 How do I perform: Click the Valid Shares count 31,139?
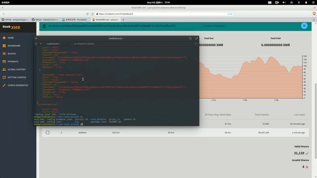(x=299, y=153)
